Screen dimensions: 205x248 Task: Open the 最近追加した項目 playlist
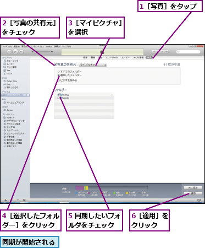coord(13,143)
